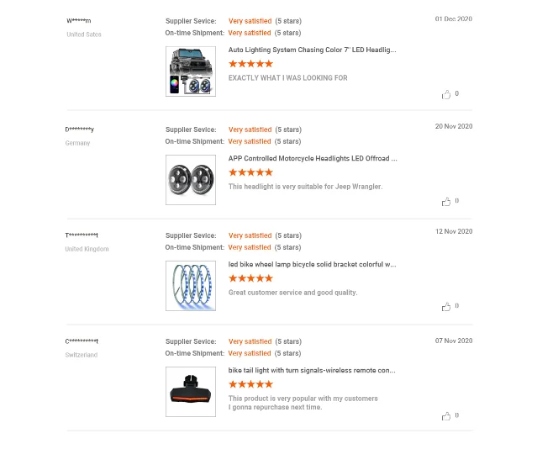This screenshot has height=449, width=537.
Task: Open APP Controlled Motorcycle Headlights product link
Action: [313, 157]
